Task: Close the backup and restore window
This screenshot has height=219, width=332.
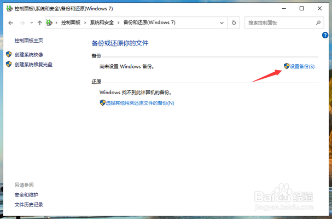Action: point(320,8)
